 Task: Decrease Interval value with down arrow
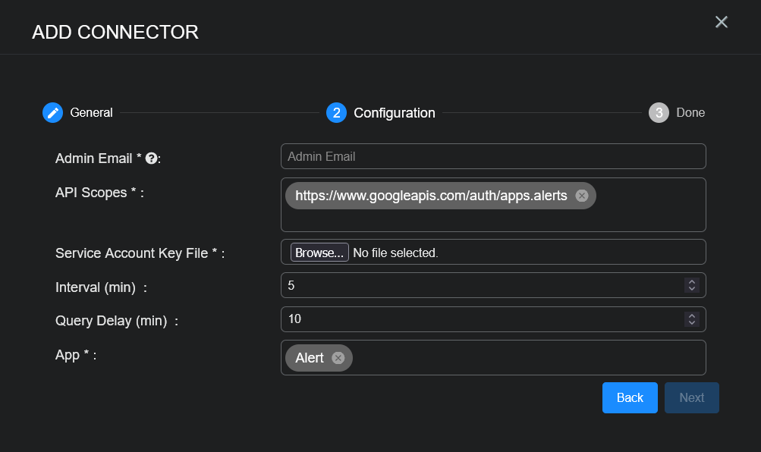pyautogui.click(x=691, y=289)
